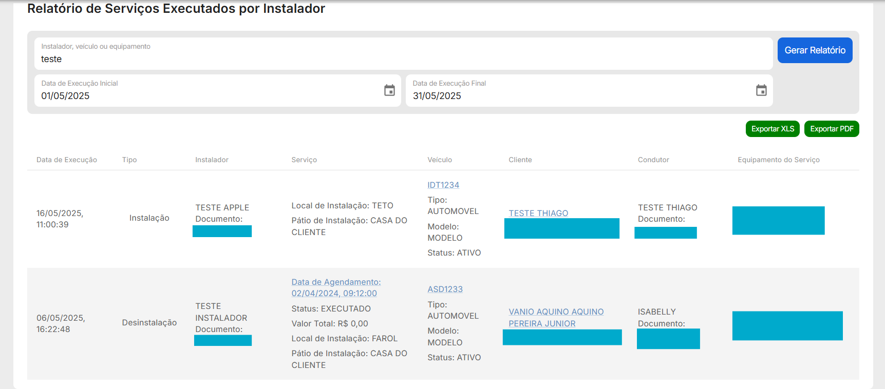Viewport: 885px width, 389px height.
Task: Click the Gerar Relatório button
Action: tap(815, 50)
